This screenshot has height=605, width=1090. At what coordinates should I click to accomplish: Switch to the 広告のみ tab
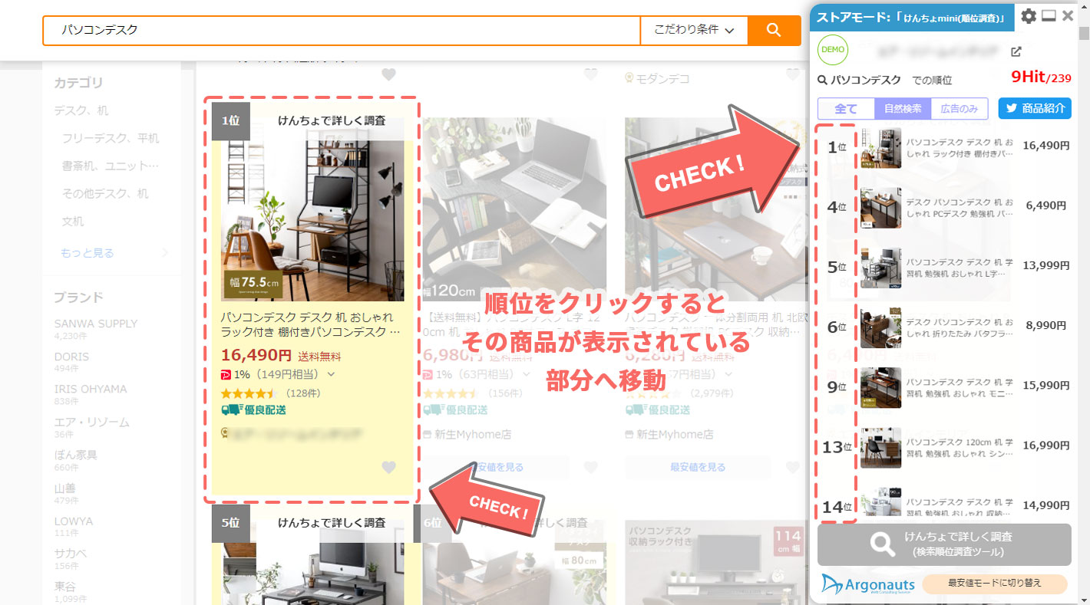tap(960, 109)
